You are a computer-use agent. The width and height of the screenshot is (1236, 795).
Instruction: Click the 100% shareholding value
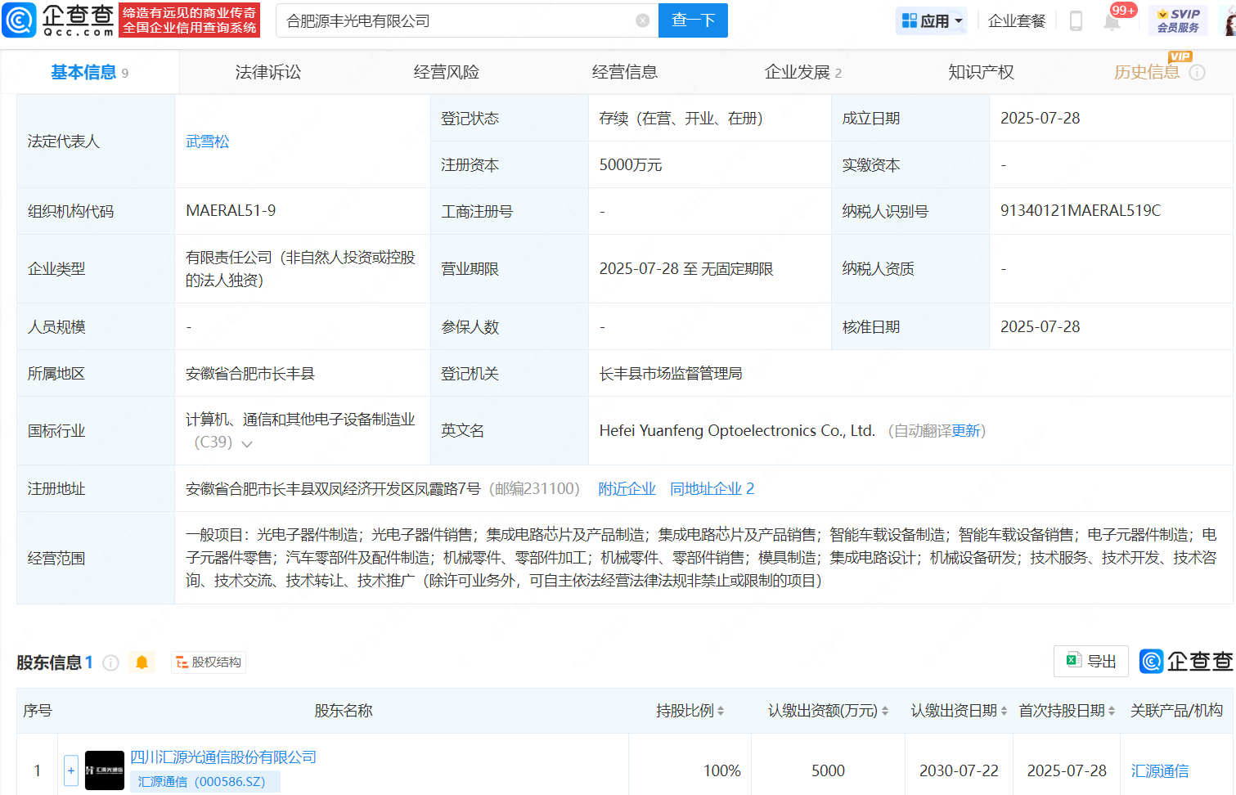722,770
